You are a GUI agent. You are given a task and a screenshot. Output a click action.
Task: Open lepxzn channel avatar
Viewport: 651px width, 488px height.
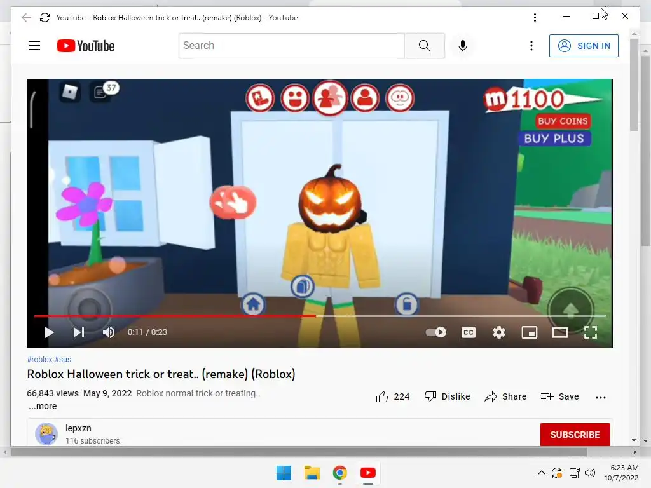(x=46, y=434)
